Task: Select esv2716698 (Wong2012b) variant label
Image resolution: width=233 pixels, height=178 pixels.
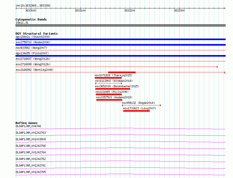Action: point(33,64)
